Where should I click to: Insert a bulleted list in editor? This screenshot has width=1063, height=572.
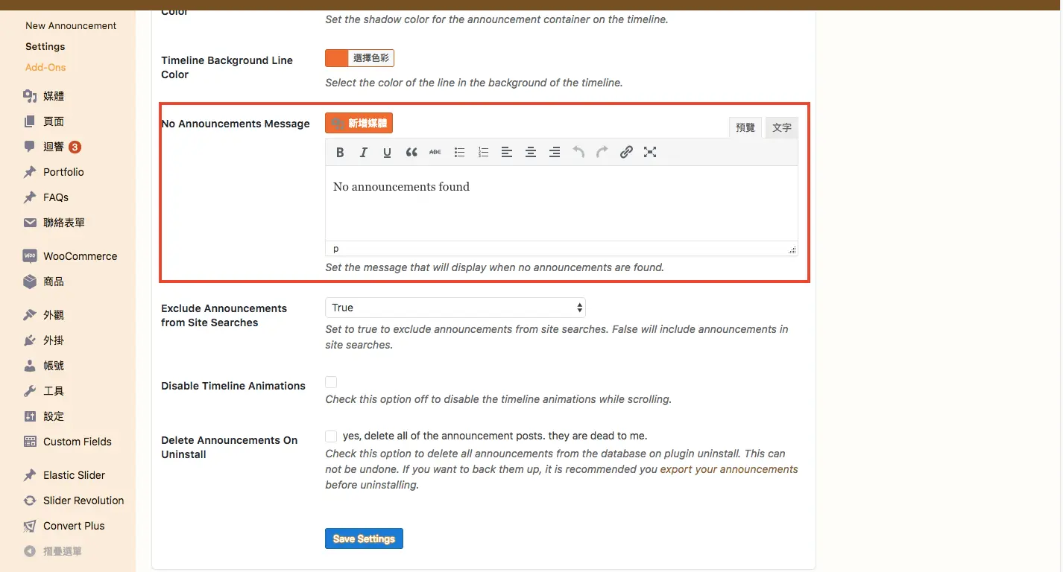click(459, 152)
